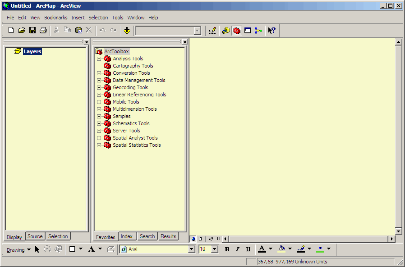The width and height of the screenshot is (405, 267).
Task: Open the fill color dropdown arrow
Action: coord(290,249)
